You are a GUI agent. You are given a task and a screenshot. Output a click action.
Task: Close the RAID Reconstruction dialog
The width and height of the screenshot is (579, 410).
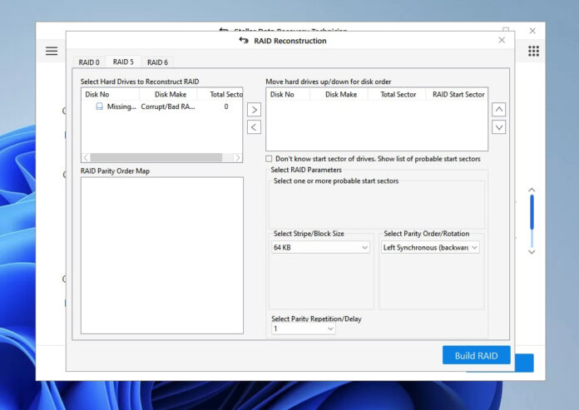click(x=501, y=40)
